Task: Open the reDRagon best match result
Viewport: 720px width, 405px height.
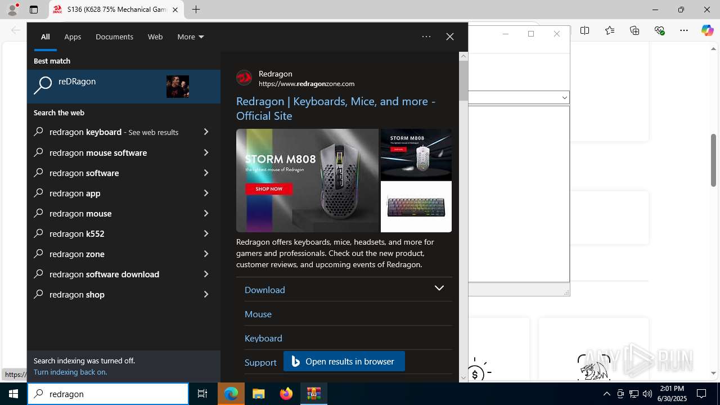Action: pyautogui.click(x=124, y=87)
